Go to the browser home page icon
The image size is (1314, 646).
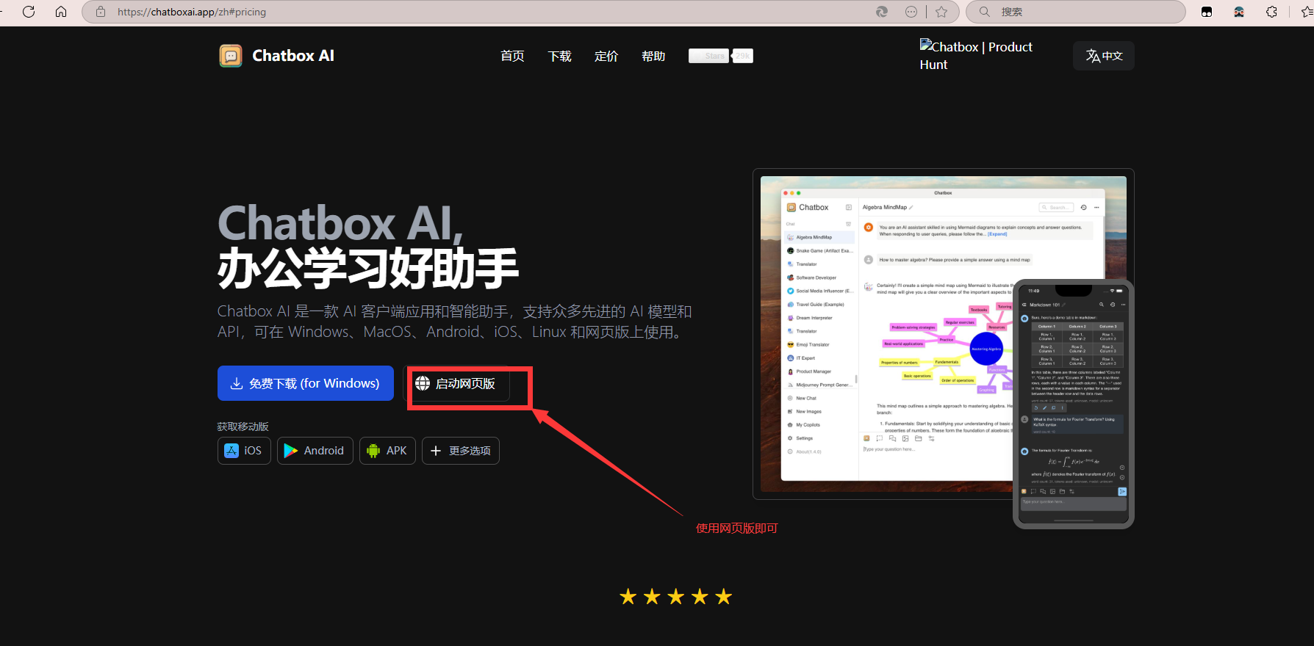[x=61, y=12]
